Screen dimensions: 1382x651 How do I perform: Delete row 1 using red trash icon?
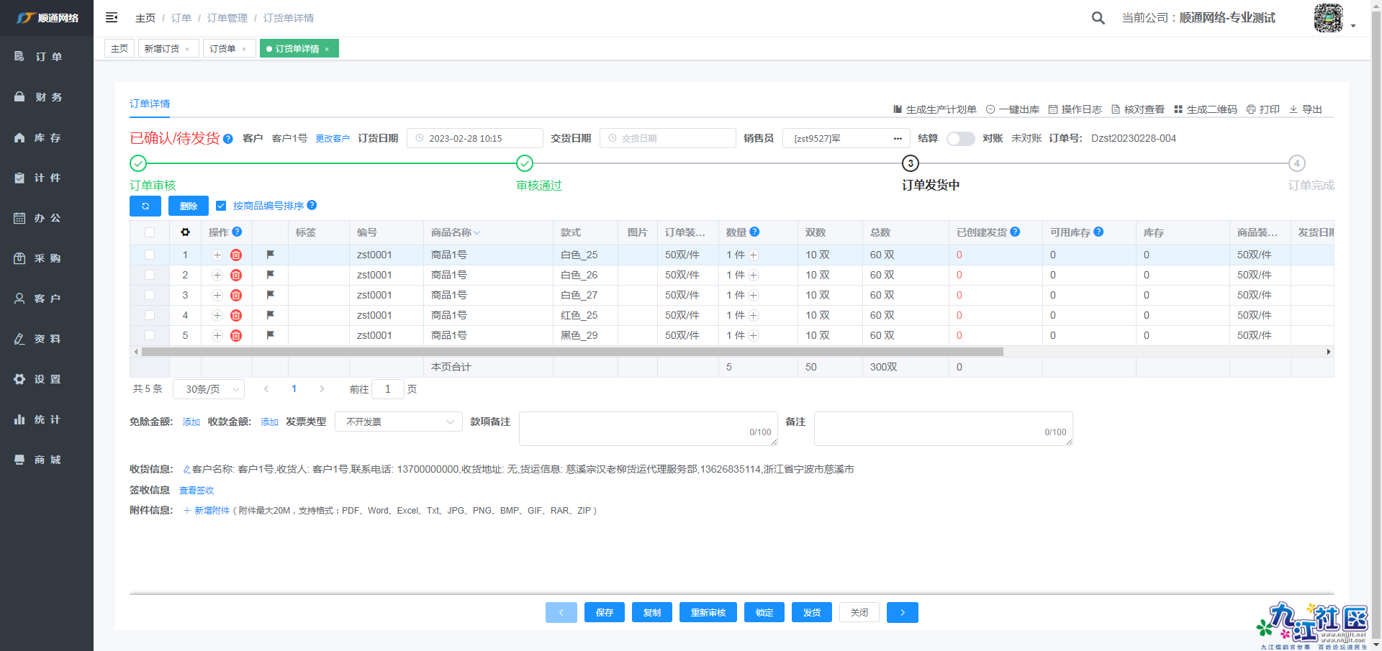click(x=236, y=255)
